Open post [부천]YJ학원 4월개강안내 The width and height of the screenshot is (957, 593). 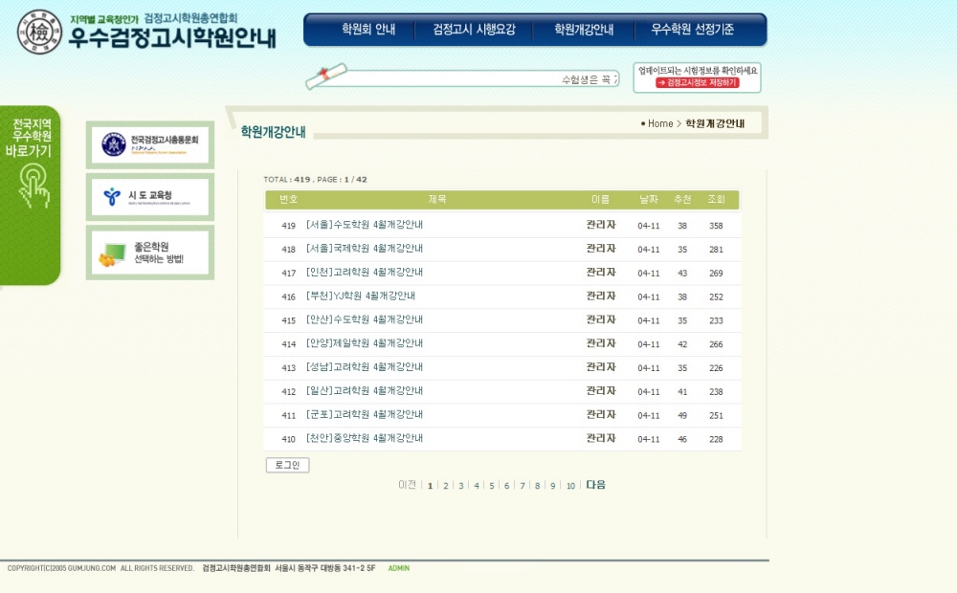pos(360,296)
